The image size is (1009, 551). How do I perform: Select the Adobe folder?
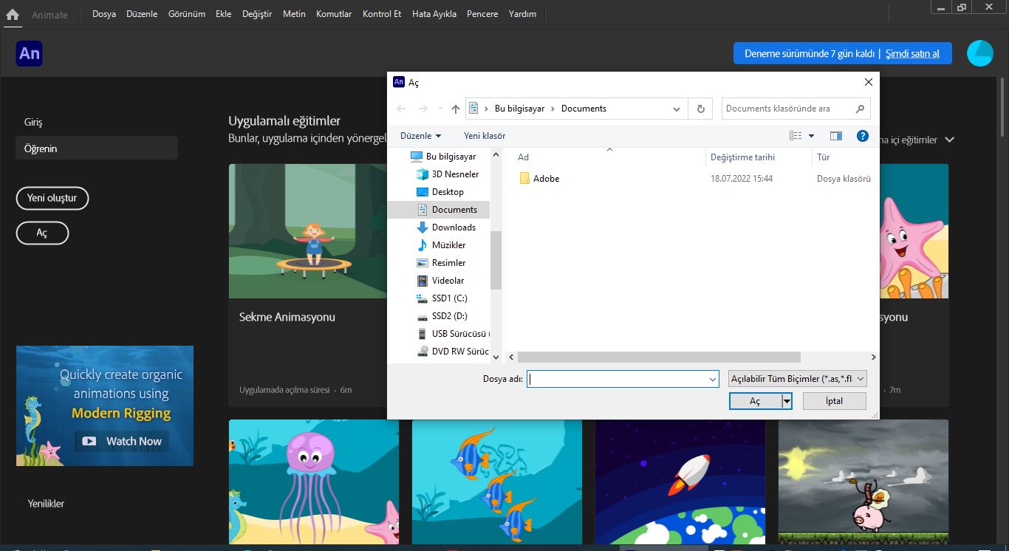coord(539,179)
